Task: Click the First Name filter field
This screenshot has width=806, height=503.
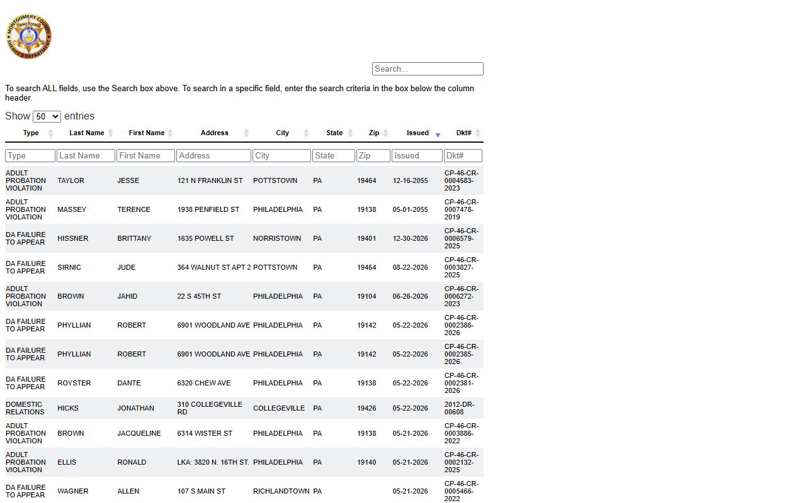Action: pos(145,155)
